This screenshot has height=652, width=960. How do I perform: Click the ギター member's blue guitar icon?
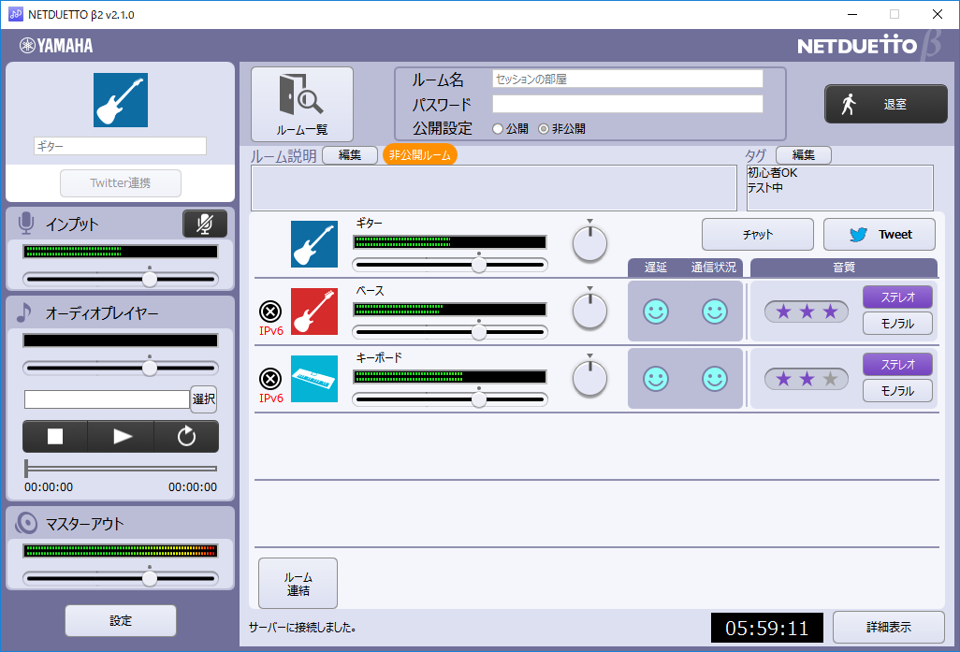click(x=314, y=244)
